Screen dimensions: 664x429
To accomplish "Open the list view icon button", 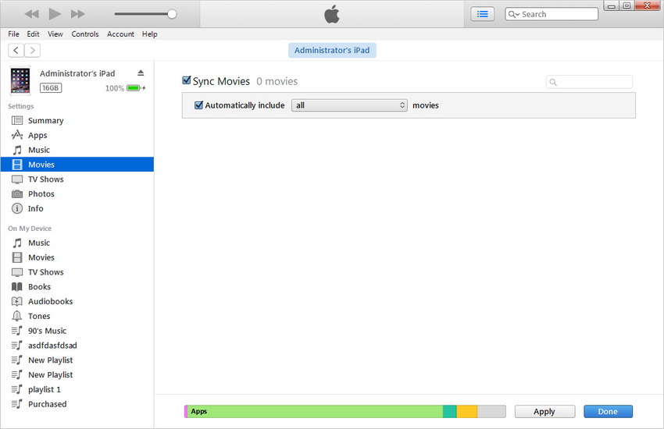I will (482, 14).
